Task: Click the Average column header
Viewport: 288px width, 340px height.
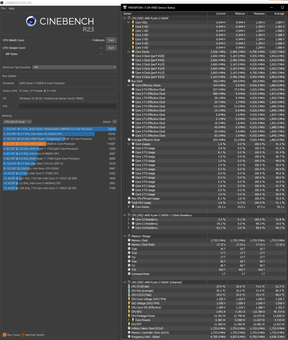Action: [x=276, y=14]
